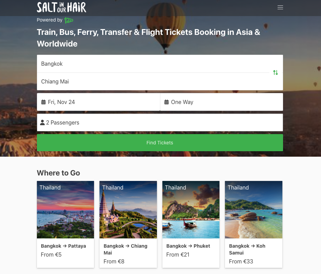Expand the 2 Passengers selector

(160, 122)
